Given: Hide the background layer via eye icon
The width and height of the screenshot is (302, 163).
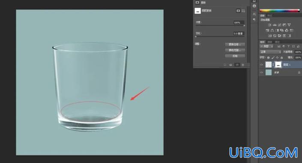Looking at the screenshot, I should tap(261, 73).
